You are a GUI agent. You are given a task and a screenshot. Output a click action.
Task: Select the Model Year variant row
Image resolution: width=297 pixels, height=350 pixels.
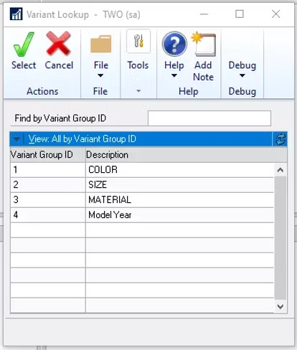pyautogui.click(x=142, y=215)
